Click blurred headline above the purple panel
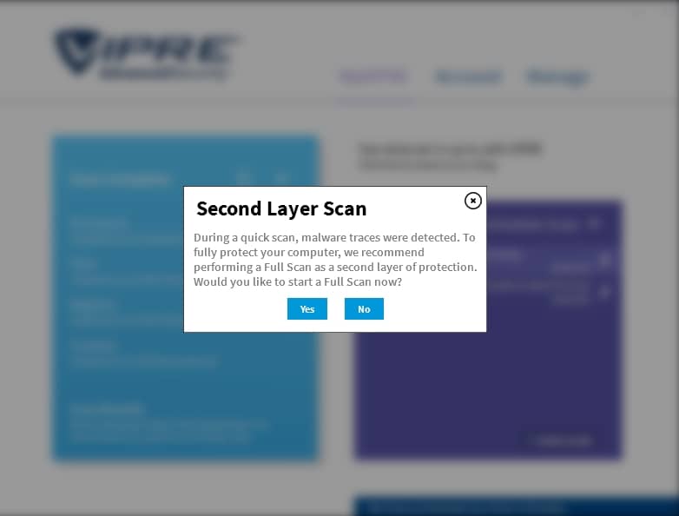This screenshot has width=679, height=516. point(451,156)
